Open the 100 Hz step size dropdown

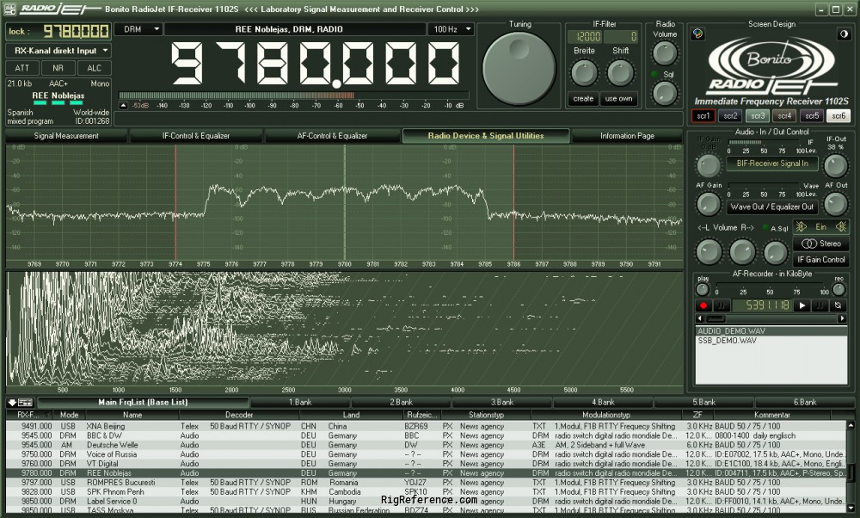451,29
